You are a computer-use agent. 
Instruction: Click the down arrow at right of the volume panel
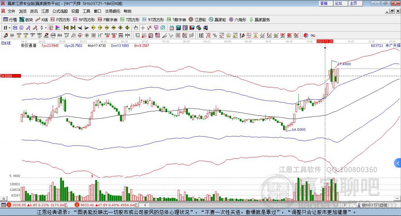[x=397, y=198]
